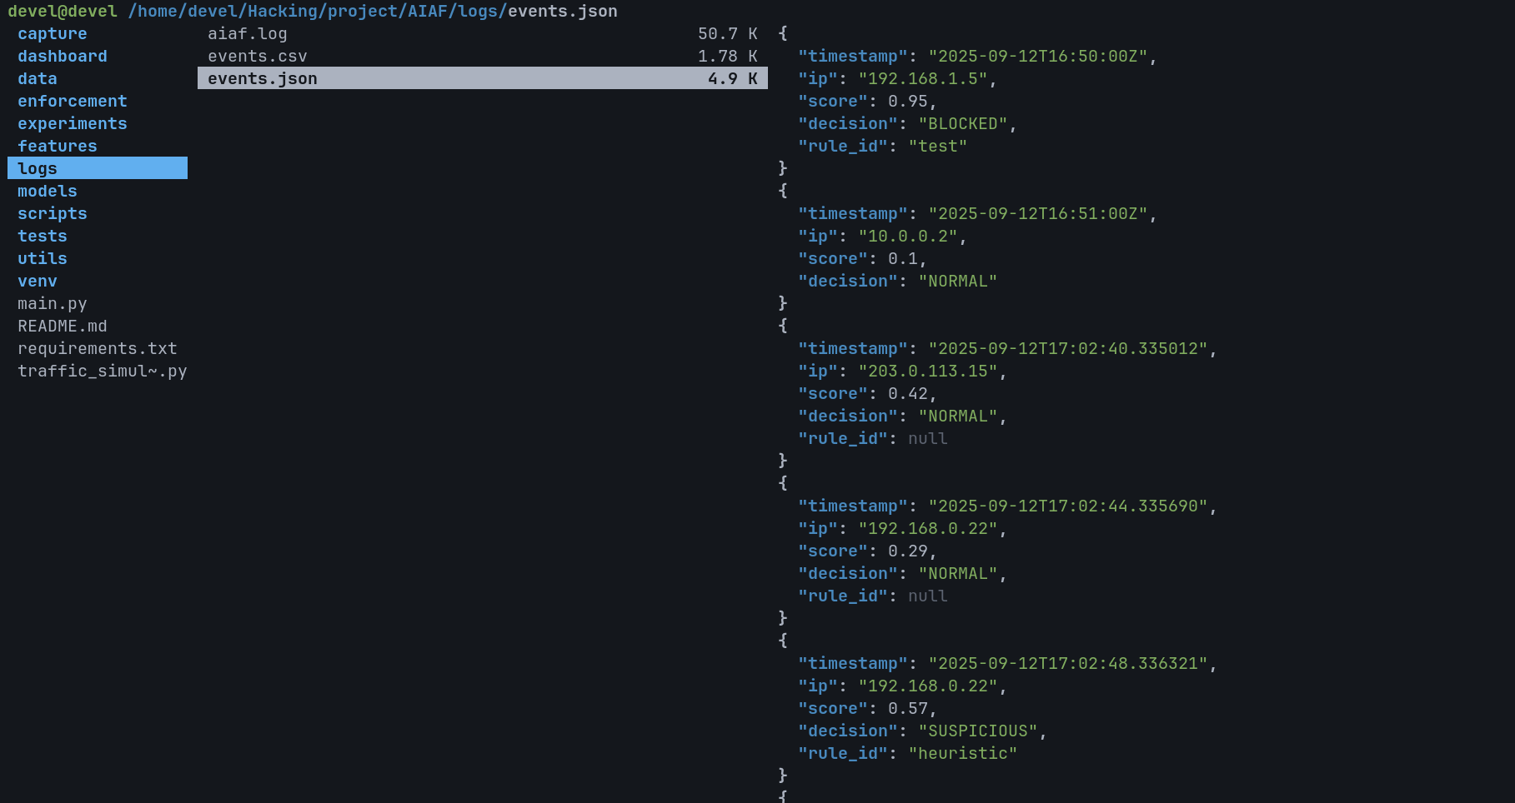
Task: Click timestamp value 2025-09-12T17:02:48.336321
Action: pos(1068,664)
